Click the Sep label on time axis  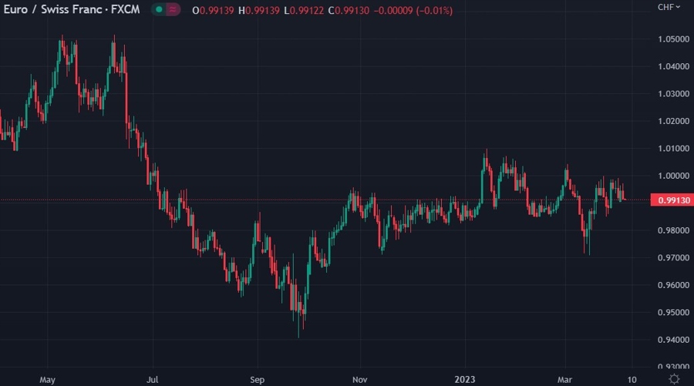[257, 380]
